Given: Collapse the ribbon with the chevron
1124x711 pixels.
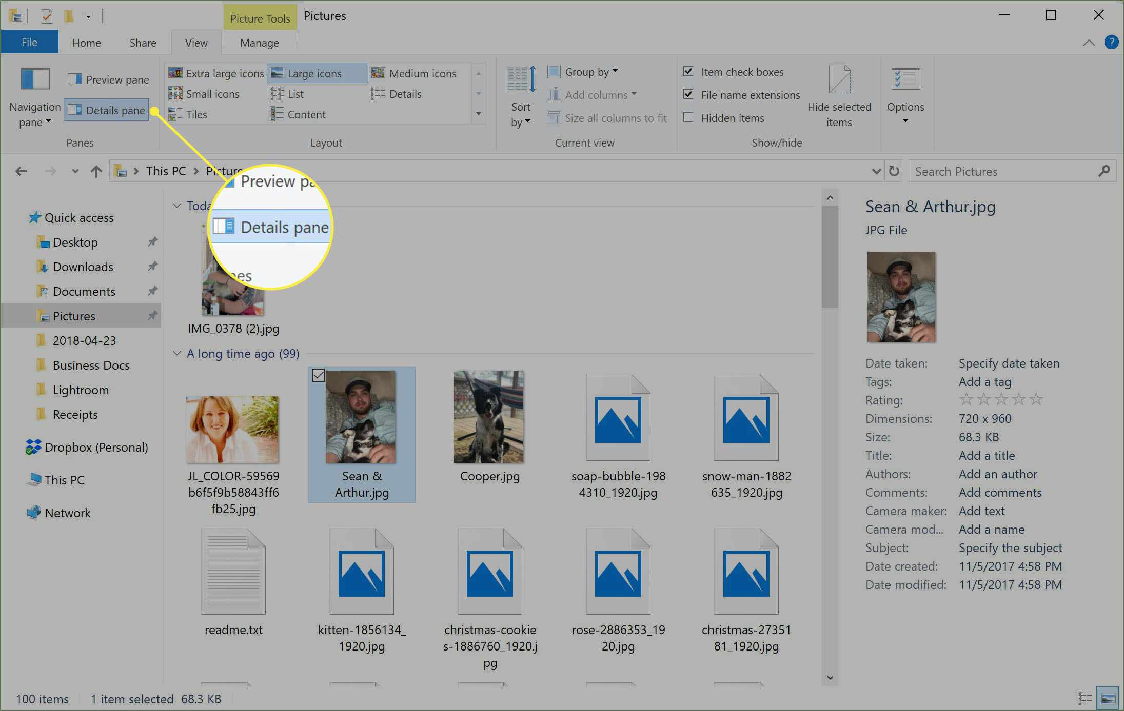Looking at the screenshot, I should [1089, 43].
